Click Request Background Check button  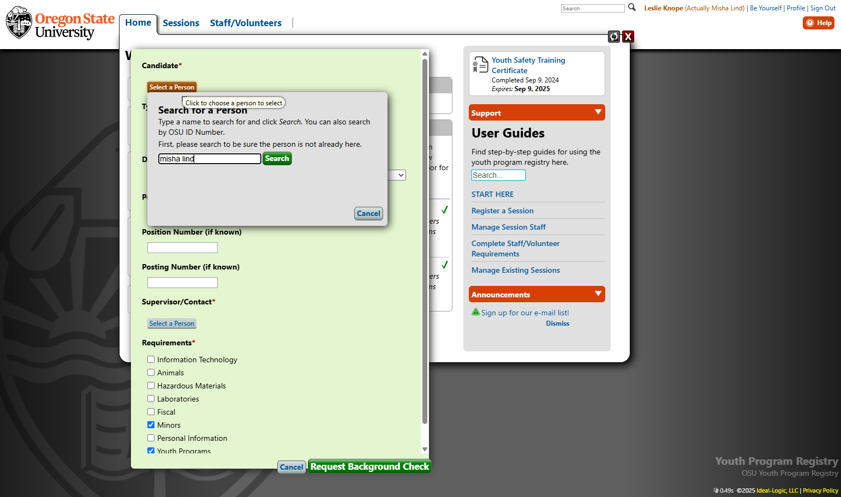[x=369, y=466]
